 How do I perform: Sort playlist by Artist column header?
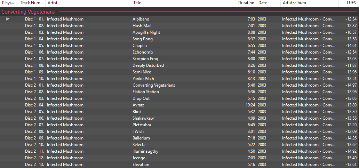tap(88, 3)
